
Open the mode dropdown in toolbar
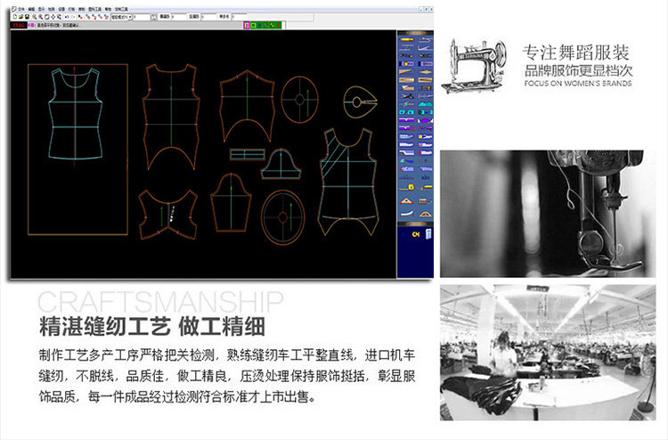click(x=121, y=17)
